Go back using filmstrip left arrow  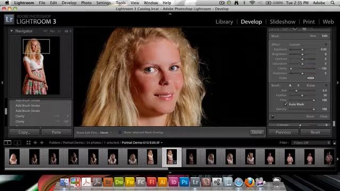(35, 143)
